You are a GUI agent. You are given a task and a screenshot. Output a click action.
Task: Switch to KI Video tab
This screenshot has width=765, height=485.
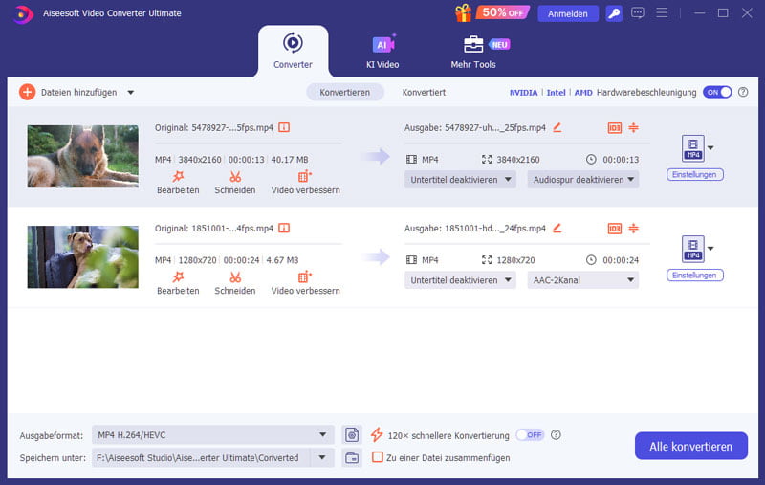coord(382,52)
